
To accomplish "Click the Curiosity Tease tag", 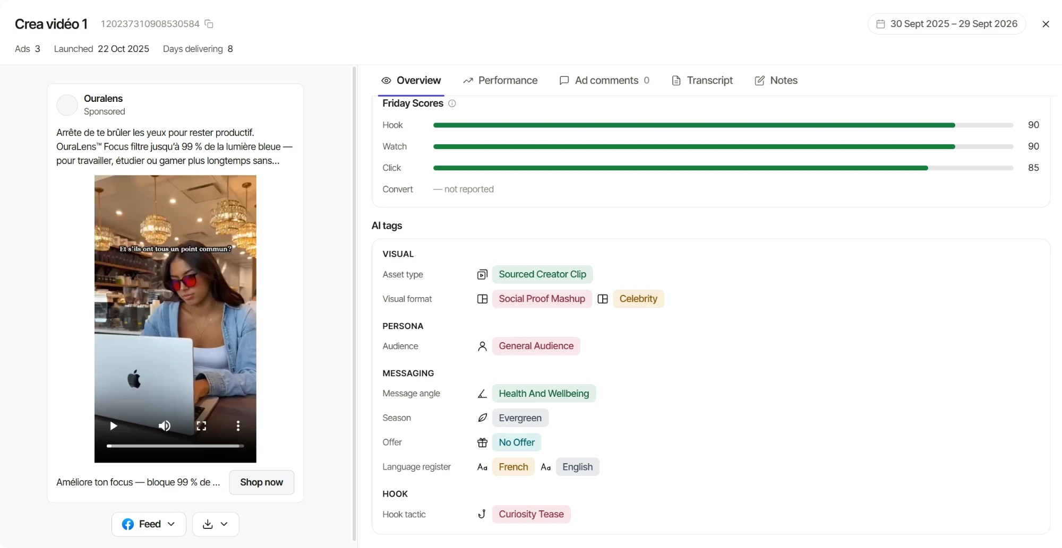I will 531,514.
